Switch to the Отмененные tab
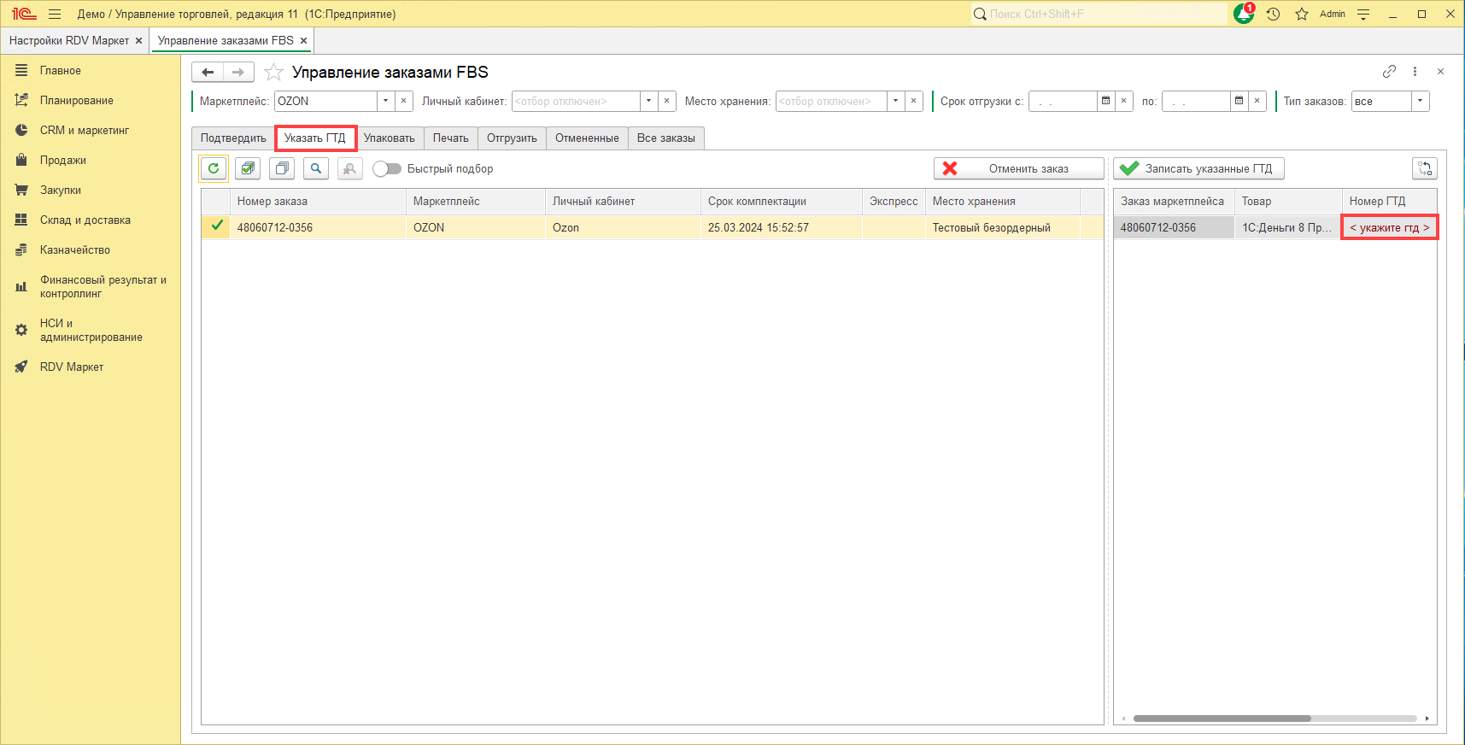 click(588, 138)
